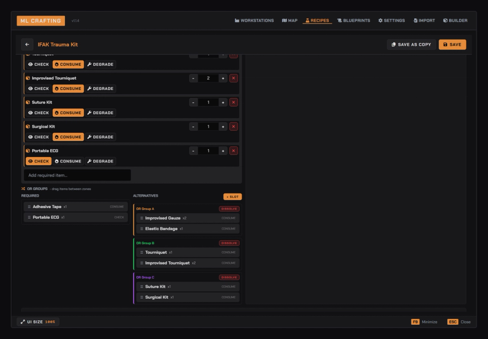
Task: Dissolve OR Group B
Action: (x=229, y=243)
